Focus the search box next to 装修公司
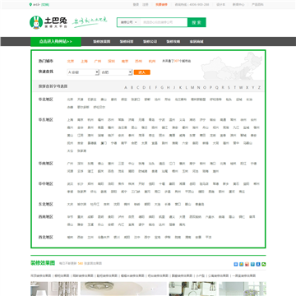The image size is (296, 296). [x=164, y=22]
